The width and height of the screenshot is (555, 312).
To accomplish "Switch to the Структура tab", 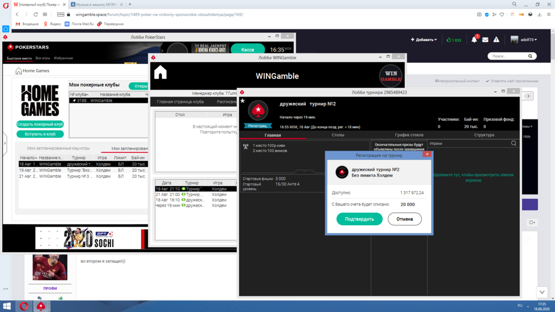I will click(x=484, y=135).
